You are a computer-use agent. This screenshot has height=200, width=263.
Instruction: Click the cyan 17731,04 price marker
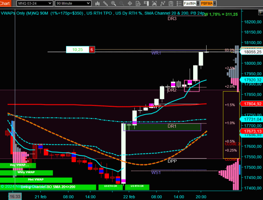252,119
